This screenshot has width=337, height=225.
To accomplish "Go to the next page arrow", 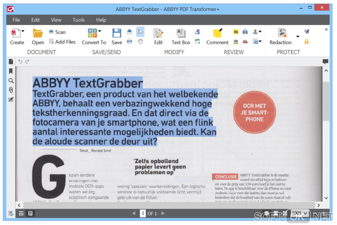I will pos(163,213).
